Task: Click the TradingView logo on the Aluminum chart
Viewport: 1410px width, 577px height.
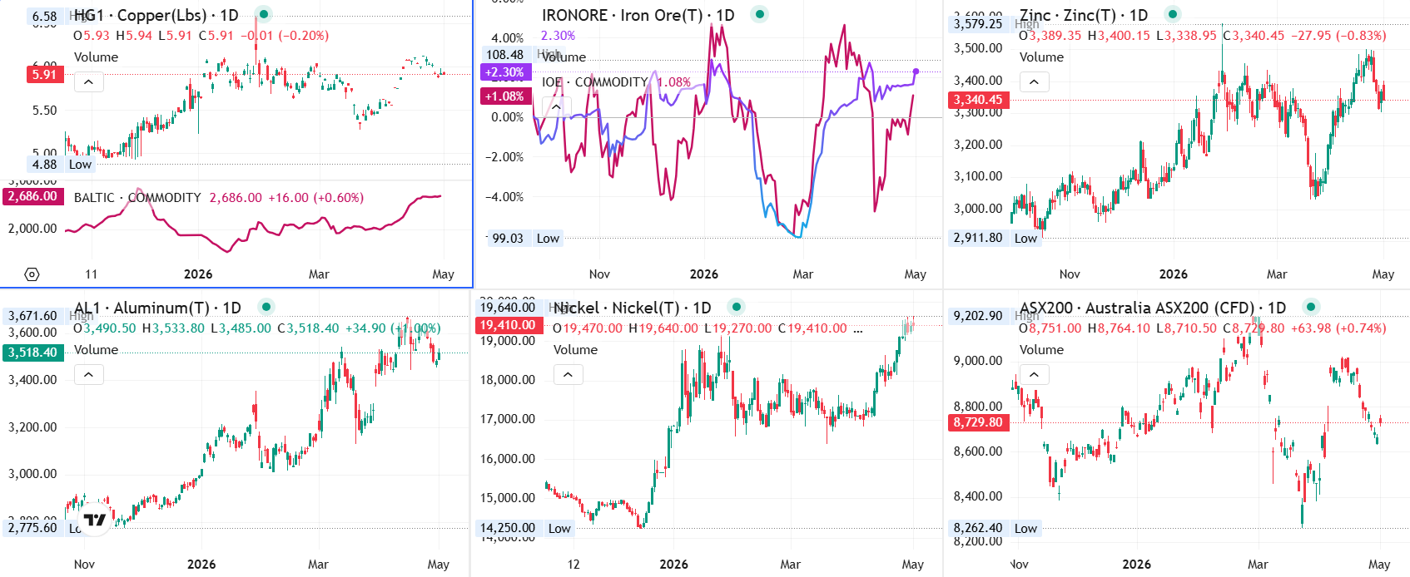Action: coord(95,520)
